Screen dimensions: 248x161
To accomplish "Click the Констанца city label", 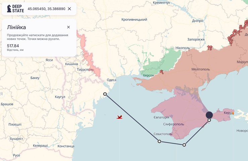I will point(66,146).
